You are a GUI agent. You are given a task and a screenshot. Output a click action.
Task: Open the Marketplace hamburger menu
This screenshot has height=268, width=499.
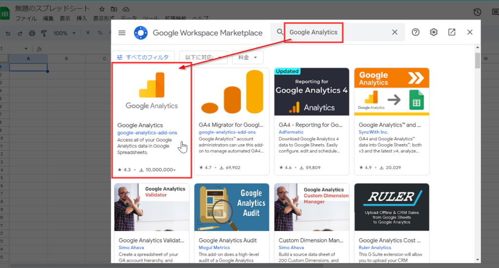[122, 33]
